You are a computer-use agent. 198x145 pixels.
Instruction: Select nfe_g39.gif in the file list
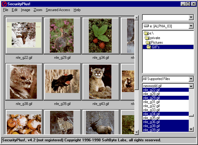tap(166, 130)
